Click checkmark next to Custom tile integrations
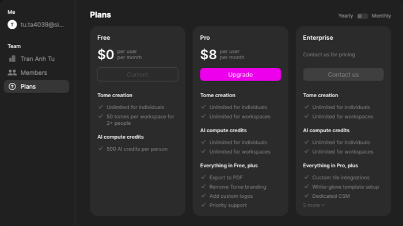The height and width of the screenshot is (226, 403). (x=306, y=177)
